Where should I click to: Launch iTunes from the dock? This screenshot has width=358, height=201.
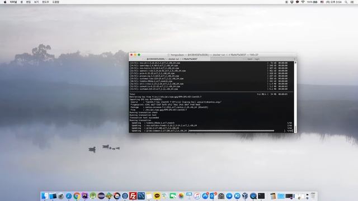pos(197,196)
